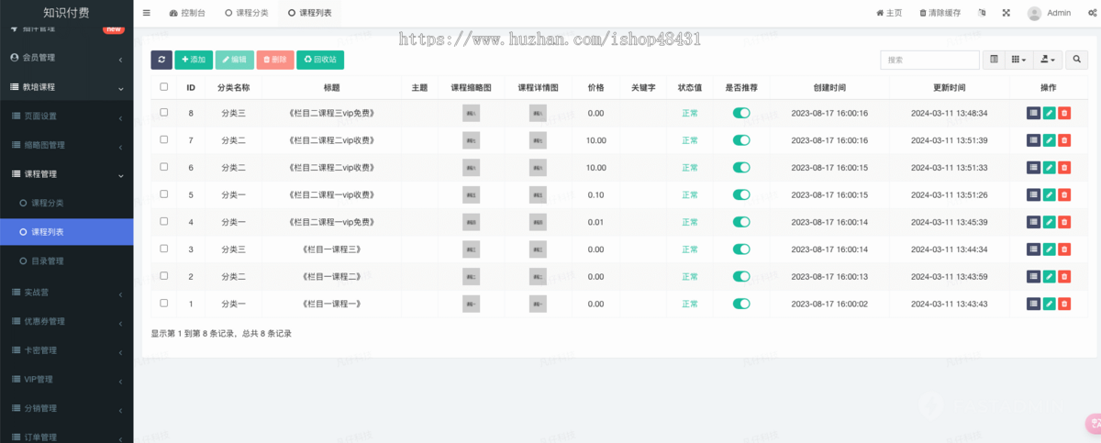
Task: Click the green 添加 button
Action: 194,59
